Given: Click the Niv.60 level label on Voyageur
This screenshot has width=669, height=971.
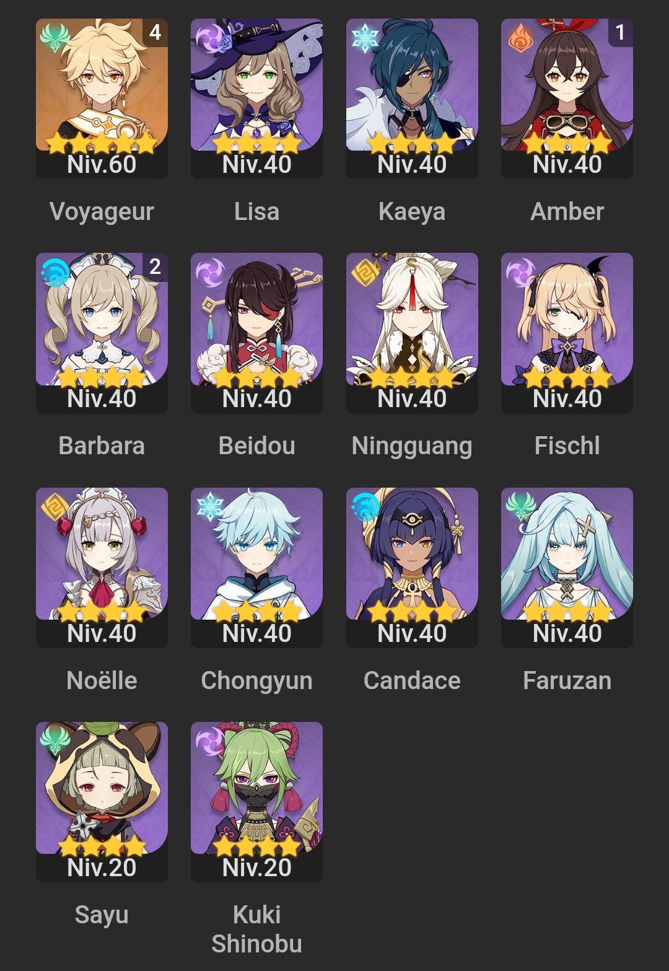Looking at the screenshot, I should click(102, 164).
